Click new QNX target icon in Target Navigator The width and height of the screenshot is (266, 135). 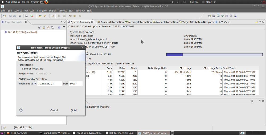click(52, 27)
